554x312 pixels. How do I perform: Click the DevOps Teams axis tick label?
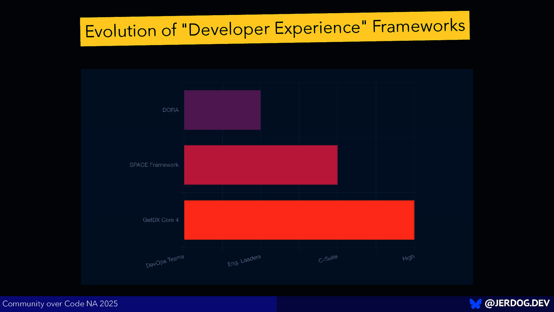tap(165, 261)
